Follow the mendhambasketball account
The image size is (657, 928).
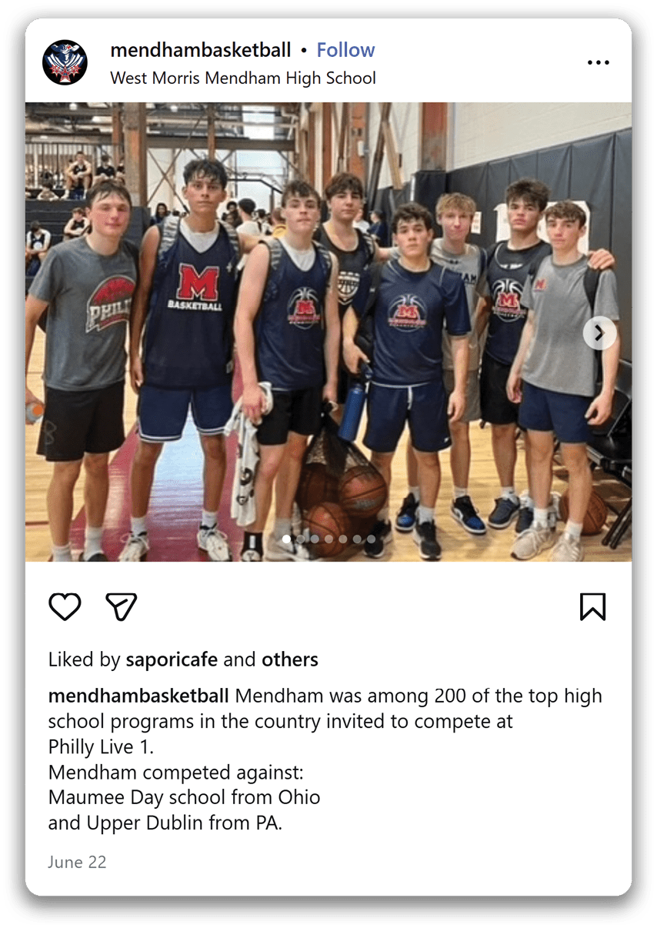click(x=345, y=50)
